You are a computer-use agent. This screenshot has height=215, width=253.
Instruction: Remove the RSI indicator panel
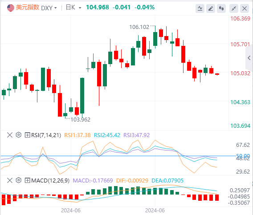click(10, 135)
